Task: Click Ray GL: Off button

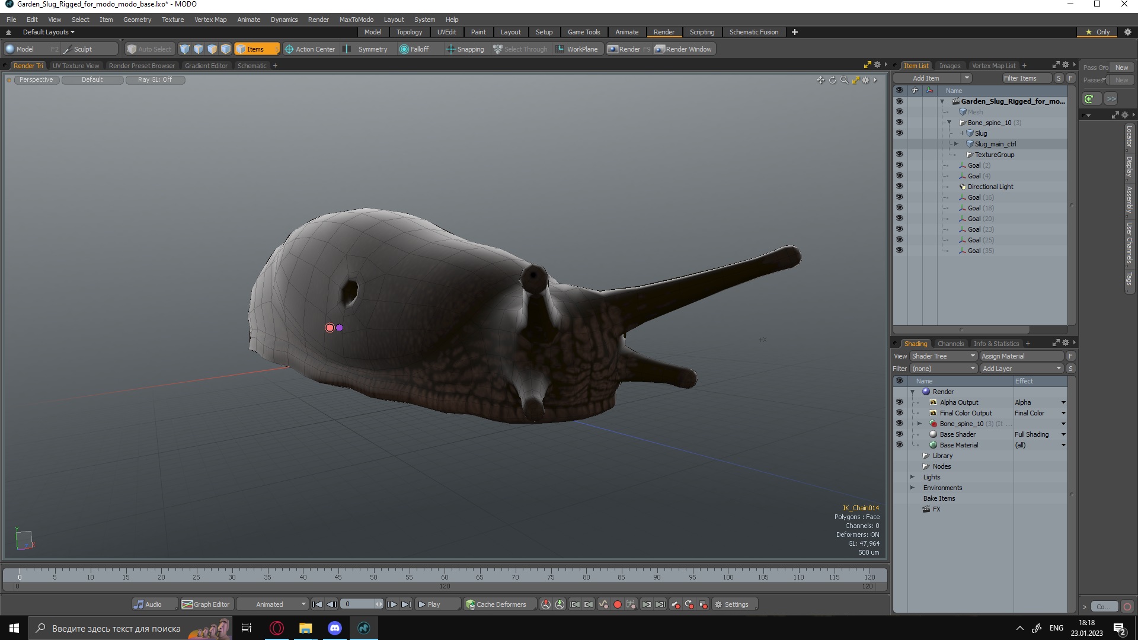Action: [x=155, y=79]
